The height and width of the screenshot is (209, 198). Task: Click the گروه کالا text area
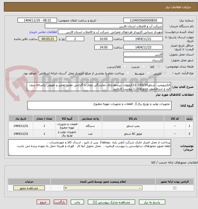coord(99,105)
